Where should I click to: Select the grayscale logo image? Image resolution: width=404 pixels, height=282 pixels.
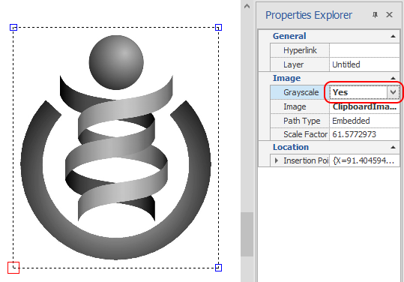tap(116, 148)
